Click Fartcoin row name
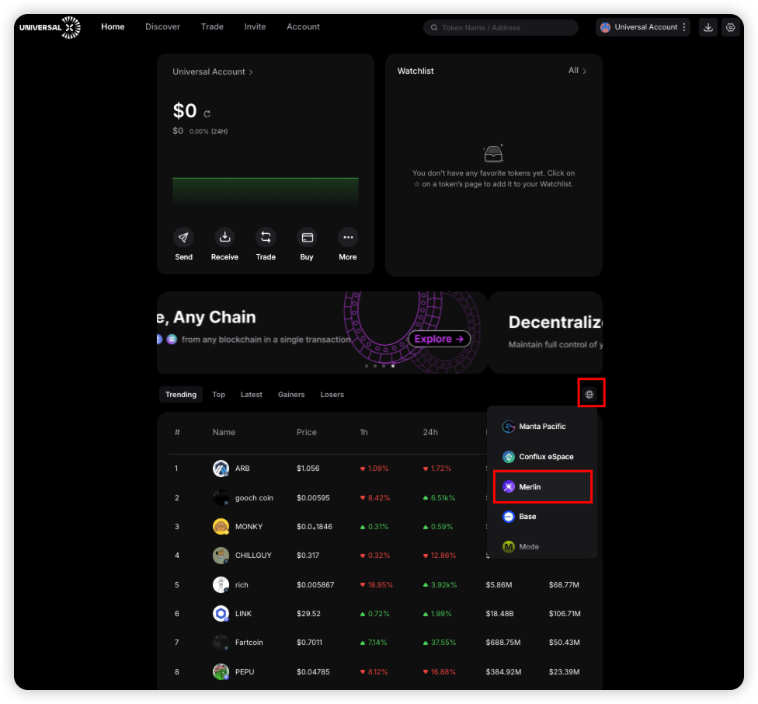The image size is (758, 704). tap(249, 643)
